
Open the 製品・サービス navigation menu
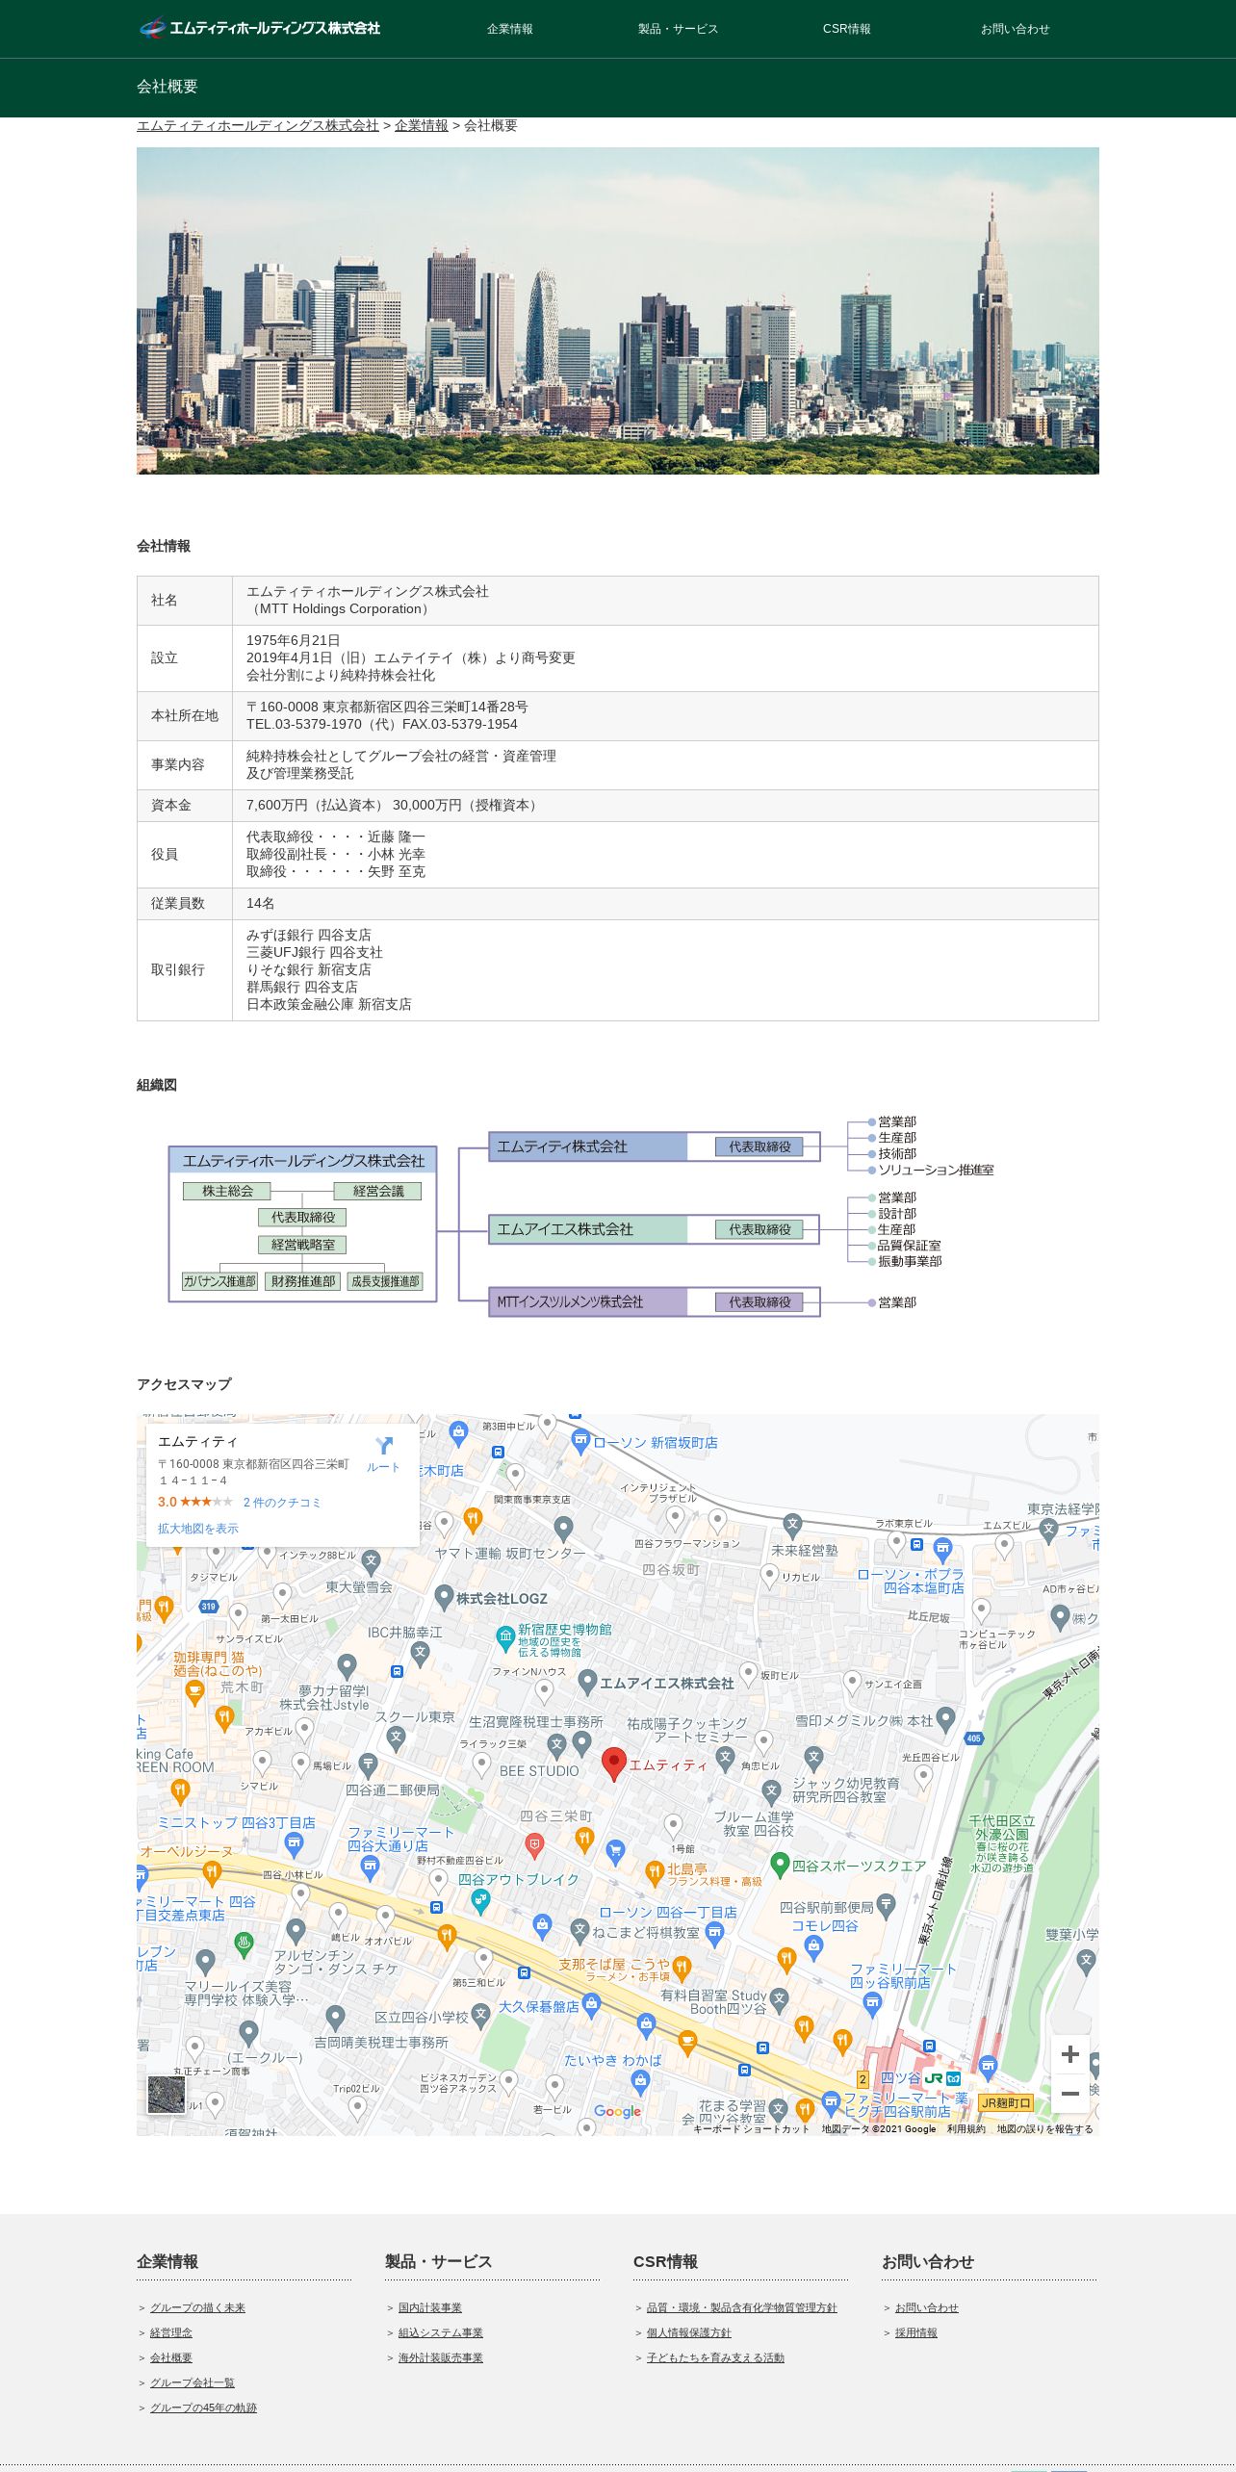[x=678, y=29]
